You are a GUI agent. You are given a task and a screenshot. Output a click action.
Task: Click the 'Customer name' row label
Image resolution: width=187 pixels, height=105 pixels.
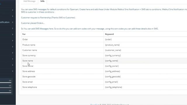pos(30,50)
